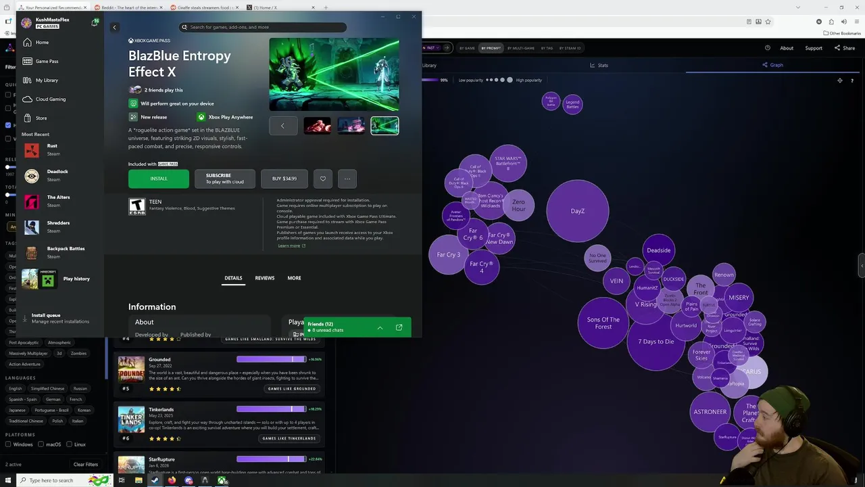Check the Windows platform checkbox
The height and width of the screenshot is (487, 865).
click(x=8, y=444)
